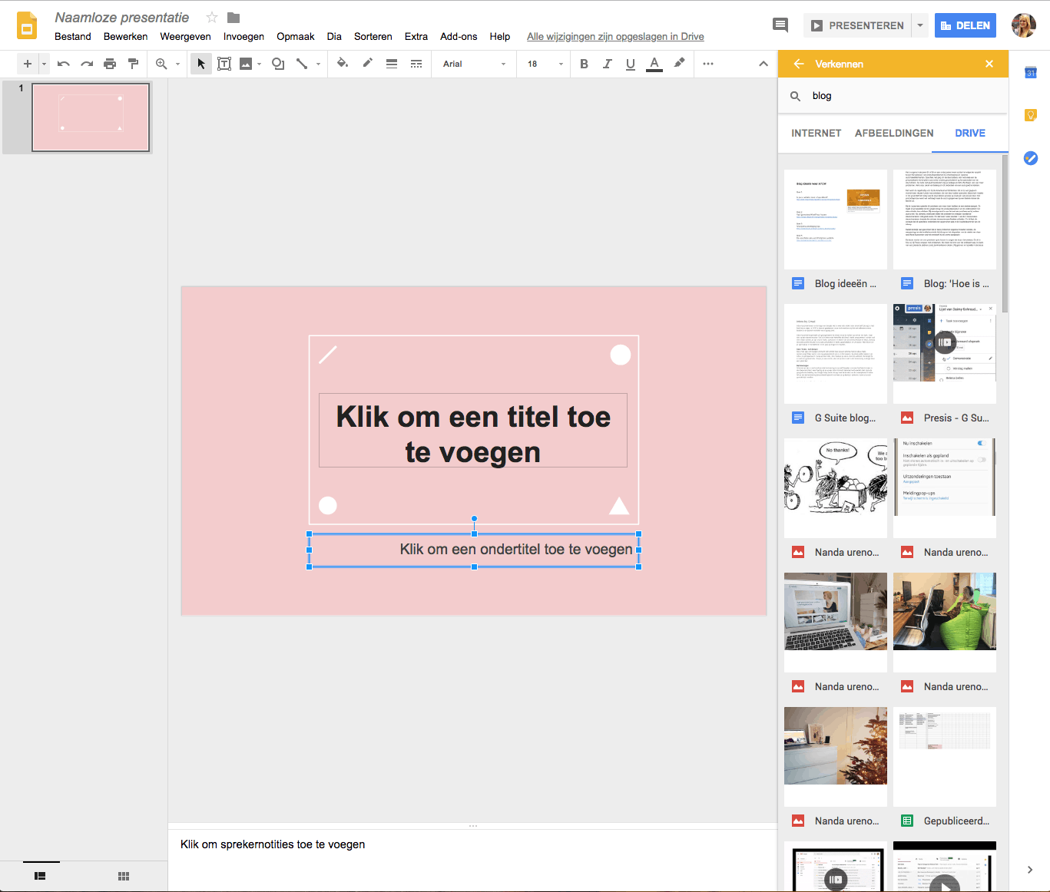Select the Text box tool
1050x892 pixels.
(x=224, y=64)
